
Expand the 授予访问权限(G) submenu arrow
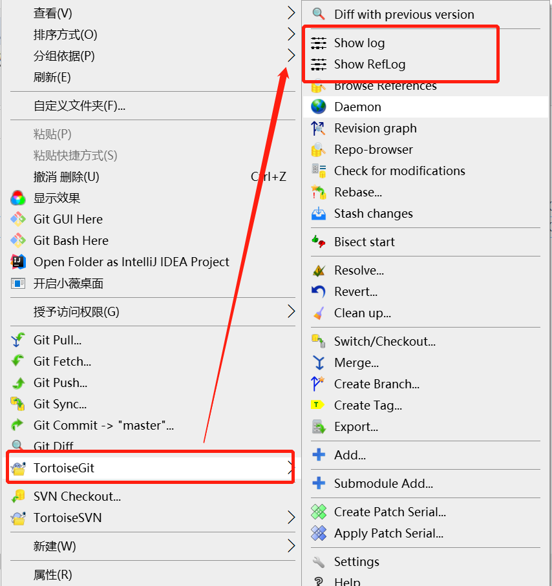(292, 311)
